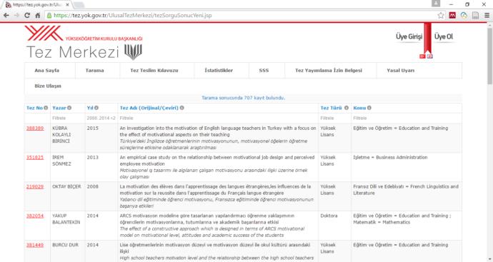Click the Tez Türü filter input field
This screenshot has height=262, width=493.
335,118
